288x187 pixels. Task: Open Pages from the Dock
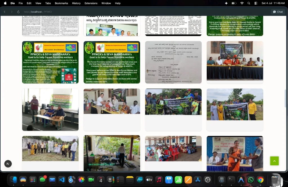tap(188, 180)
